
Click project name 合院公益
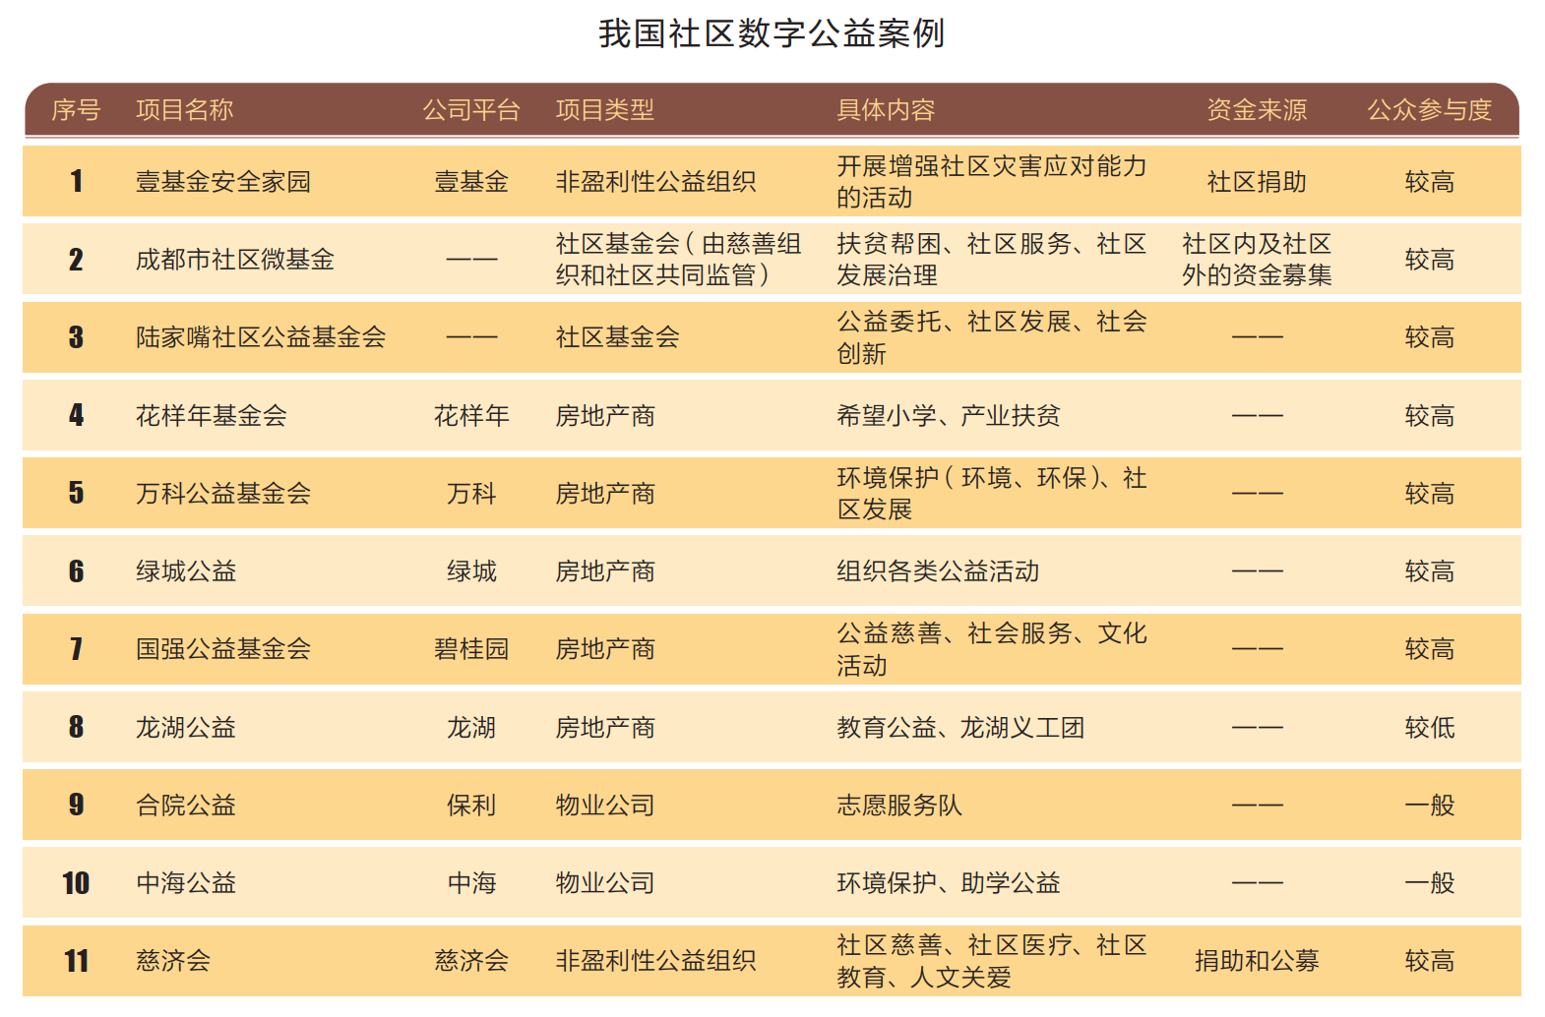point(186,806)
